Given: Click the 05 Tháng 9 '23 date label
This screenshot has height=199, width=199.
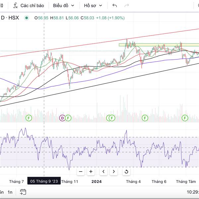Looking at the screenshot, I should (x=44, y=181).
